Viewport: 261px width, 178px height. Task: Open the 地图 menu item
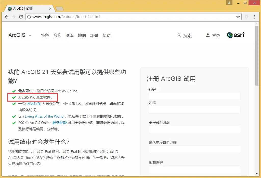82,35
